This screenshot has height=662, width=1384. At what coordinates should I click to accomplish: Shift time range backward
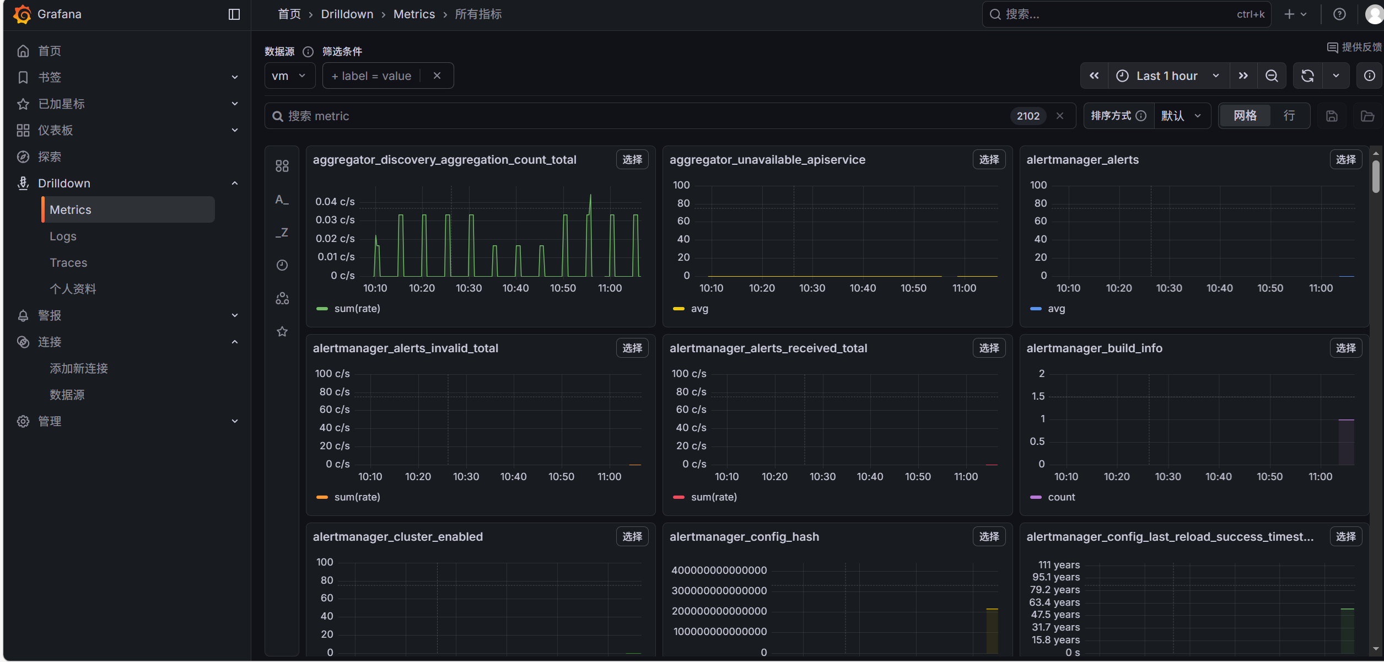point(1094,76)
